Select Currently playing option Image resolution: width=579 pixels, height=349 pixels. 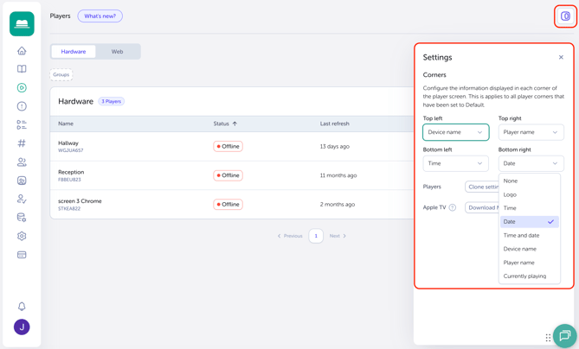[x=530, y=276]
